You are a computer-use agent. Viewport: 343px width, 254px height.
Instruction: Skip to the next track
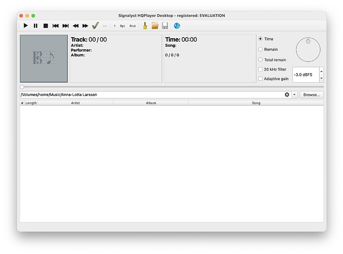[65, 26]
